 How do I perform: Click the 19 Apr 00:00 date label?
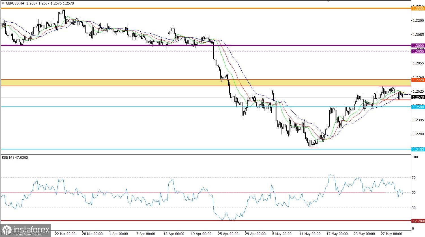pos(201,234)
